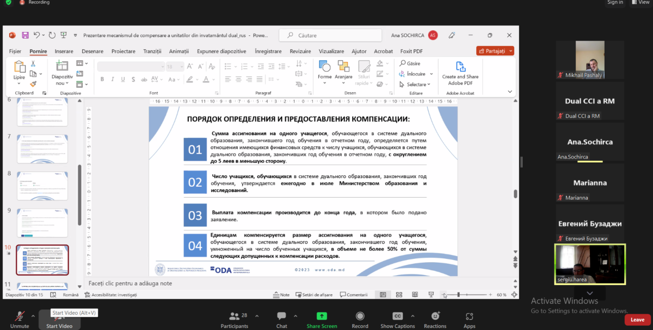Viewport: 653px width, 330px height.
Task: Click Share Screen in Zoom
Action: point(322,320)
